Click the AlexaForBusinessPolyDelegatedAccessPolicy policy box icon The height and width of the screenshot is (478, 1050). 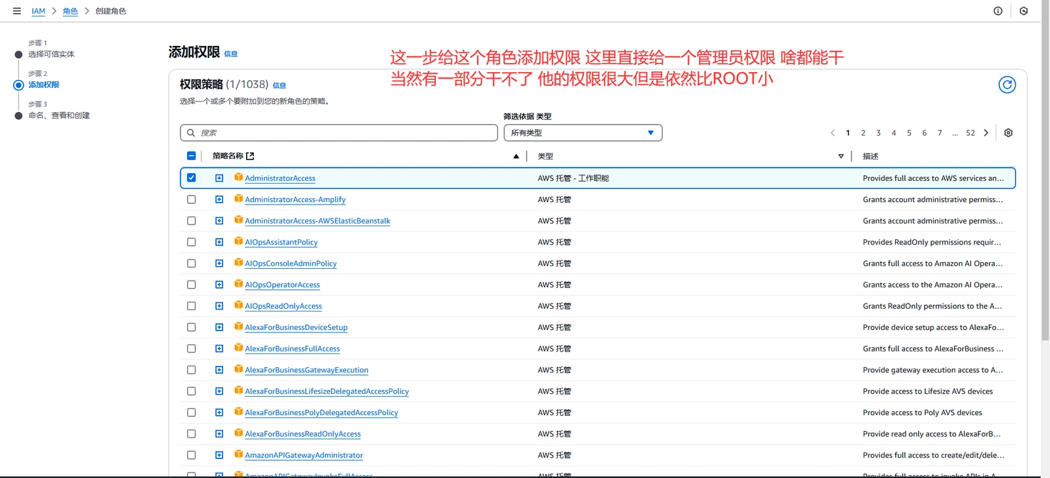239,412
